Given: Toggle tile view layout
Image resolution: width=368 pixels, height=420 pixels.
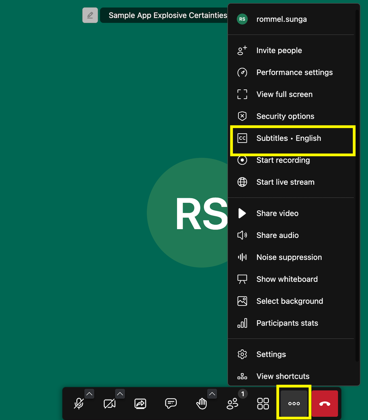Looking at the screenshot, I should (263, 404).
